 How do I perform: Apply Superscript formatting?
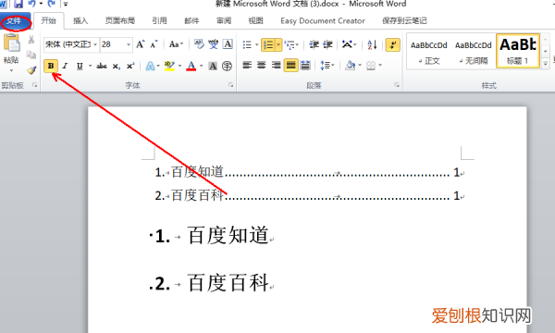(130, 67)
